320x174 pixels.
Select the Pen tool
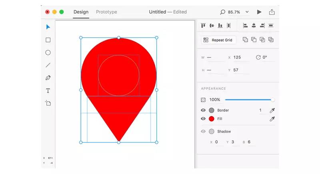[x=48, y=78]
